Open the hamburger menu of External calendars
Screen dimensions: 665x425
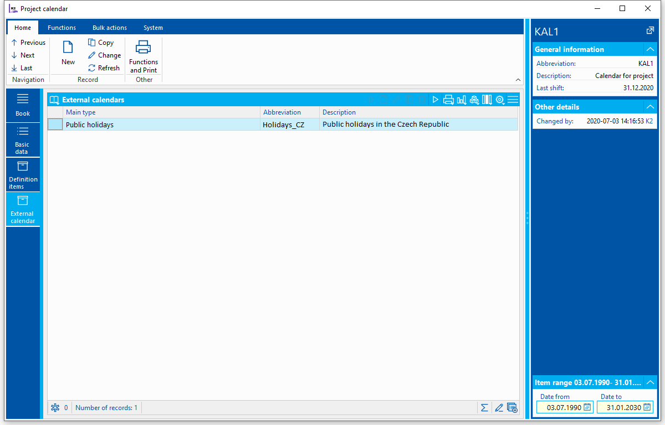tap(513, 100)
